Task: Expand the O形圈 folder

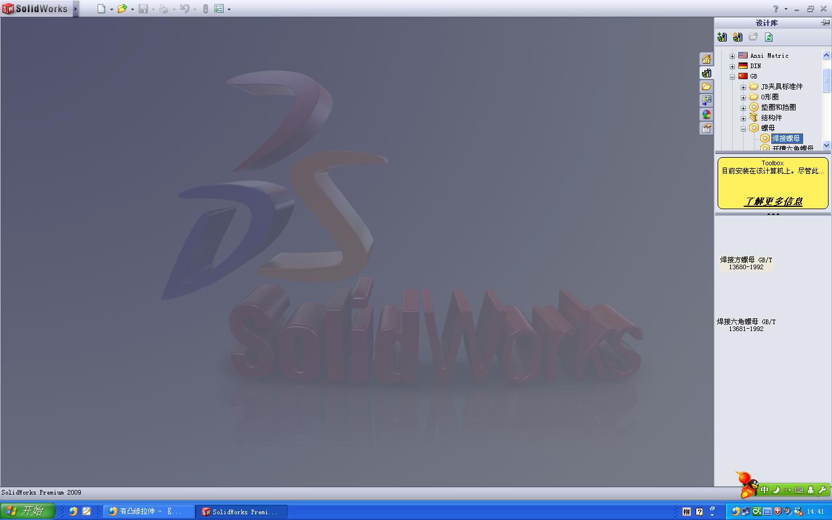Action: click(743, 98)
